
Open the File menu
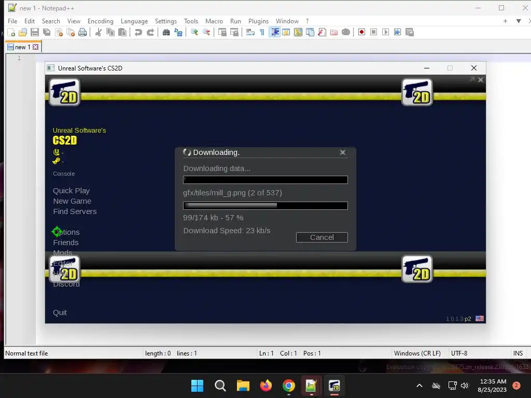point(12,21)
